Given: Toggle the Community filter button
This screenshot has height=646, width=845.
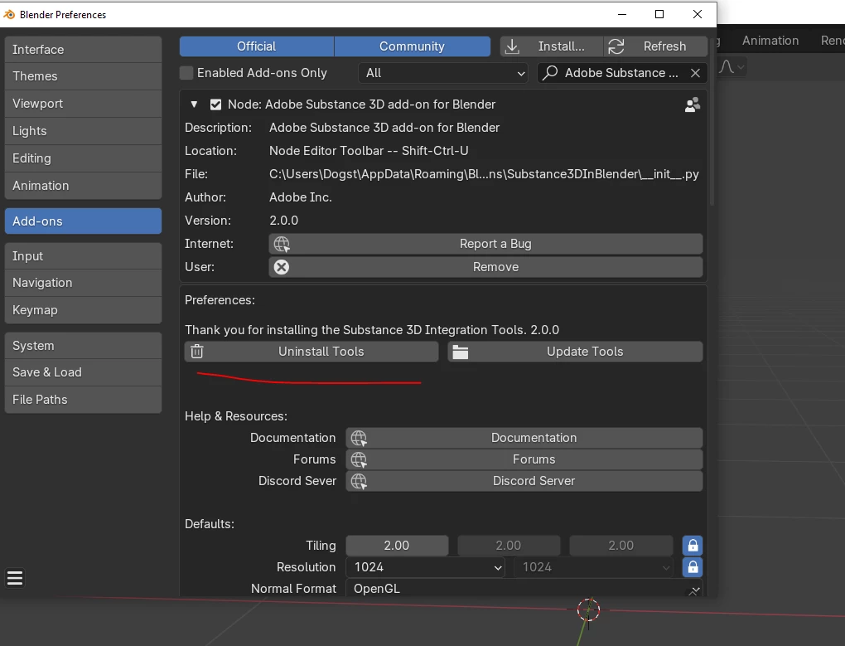Looking at the screenshot, I should (x=413, y=46).
